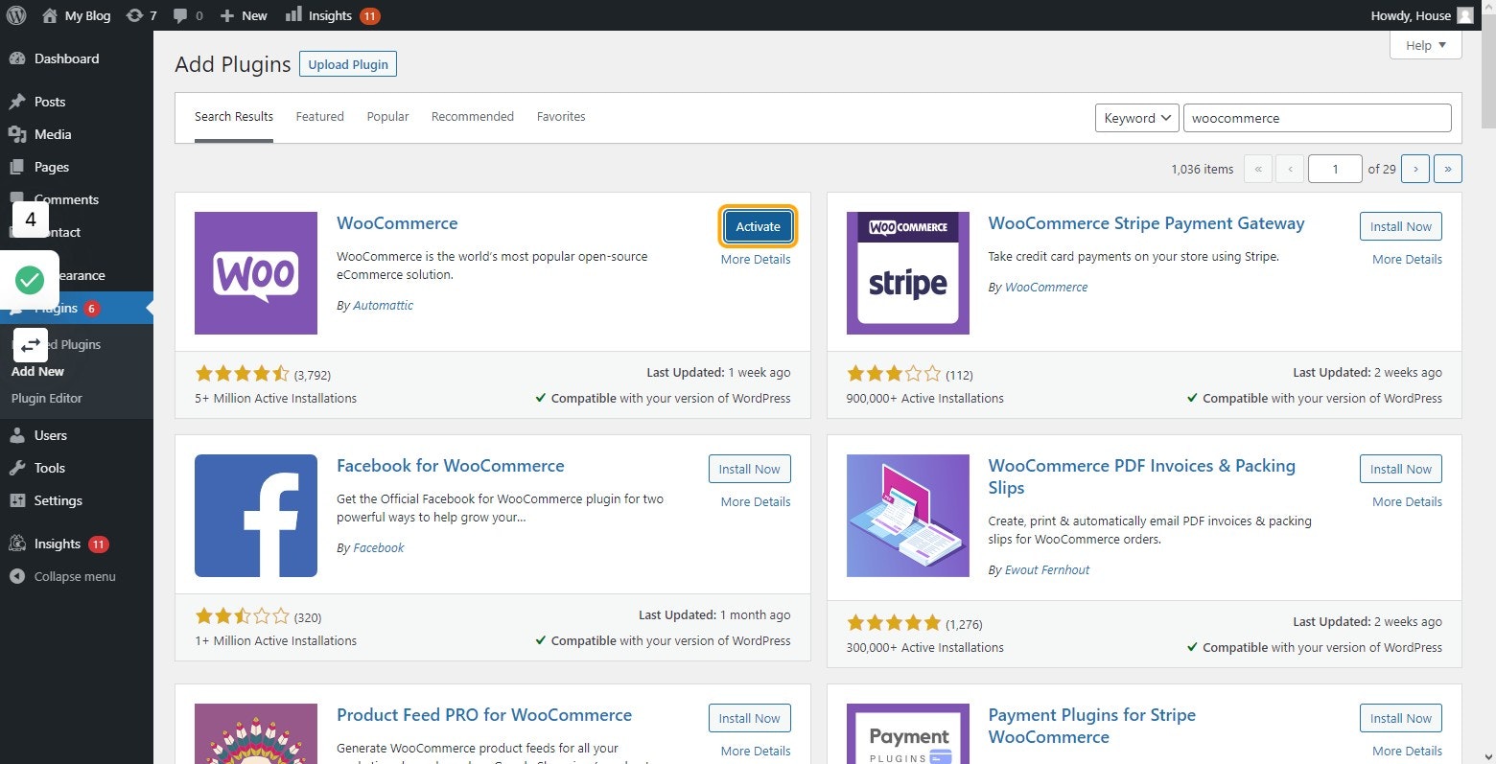
Task: Click the Insights sidebar icon
Action: pos(17,544)
